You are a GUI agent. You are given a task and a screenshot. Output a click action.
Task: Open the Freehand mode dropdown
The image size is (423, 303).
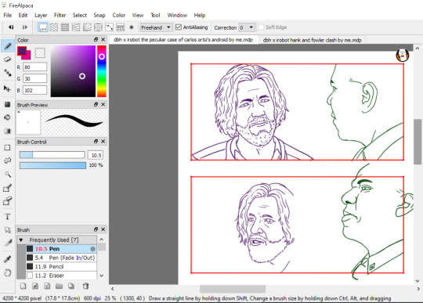click(156, 27)
